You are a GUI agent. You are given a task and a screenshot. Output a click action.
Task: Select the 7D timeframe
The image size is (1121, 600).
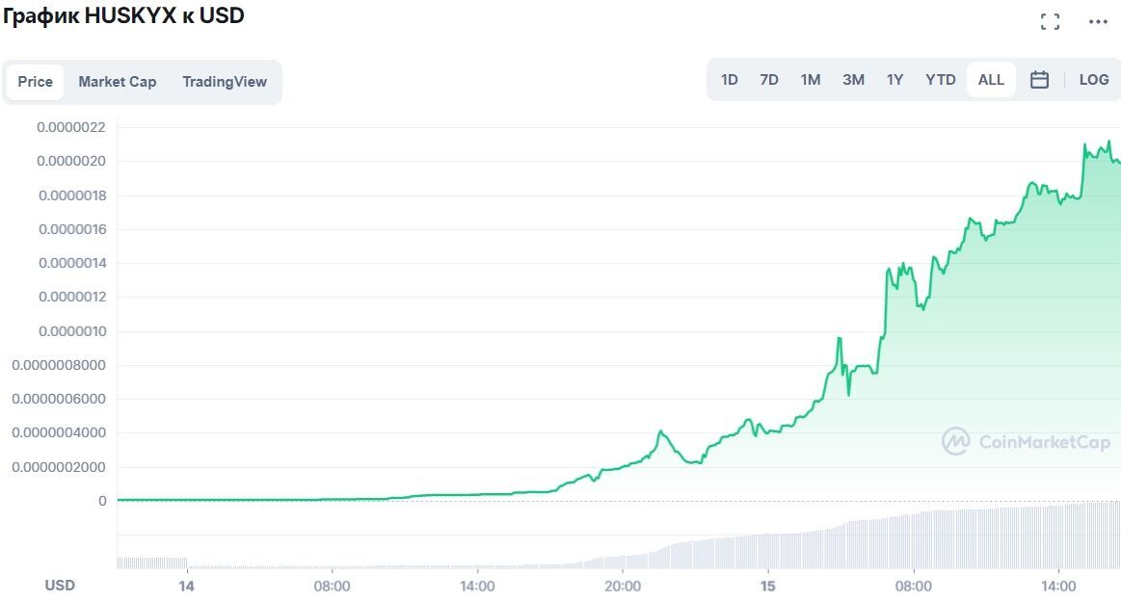(768, 80)
